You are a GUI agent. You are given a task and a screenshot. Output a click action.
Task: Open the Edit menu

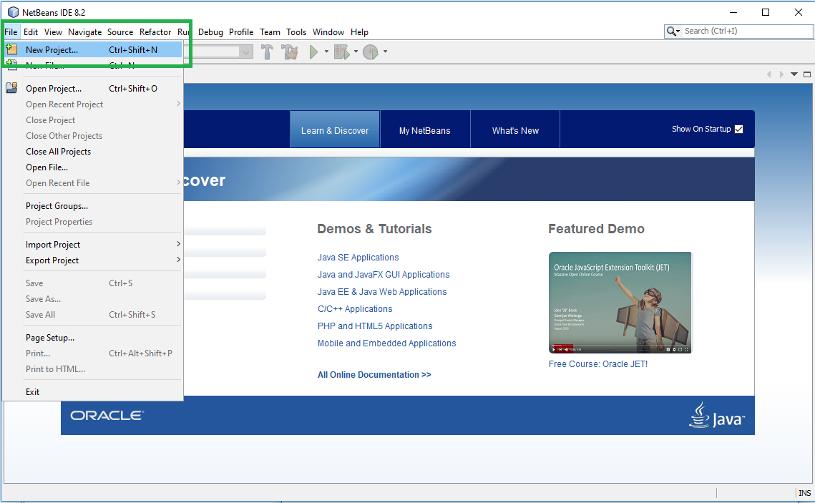tap(31, 31)
